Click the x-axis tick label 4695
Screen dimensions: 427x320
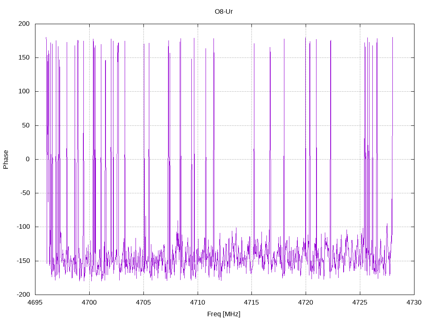pyautogui.click(x=35, y=302)
